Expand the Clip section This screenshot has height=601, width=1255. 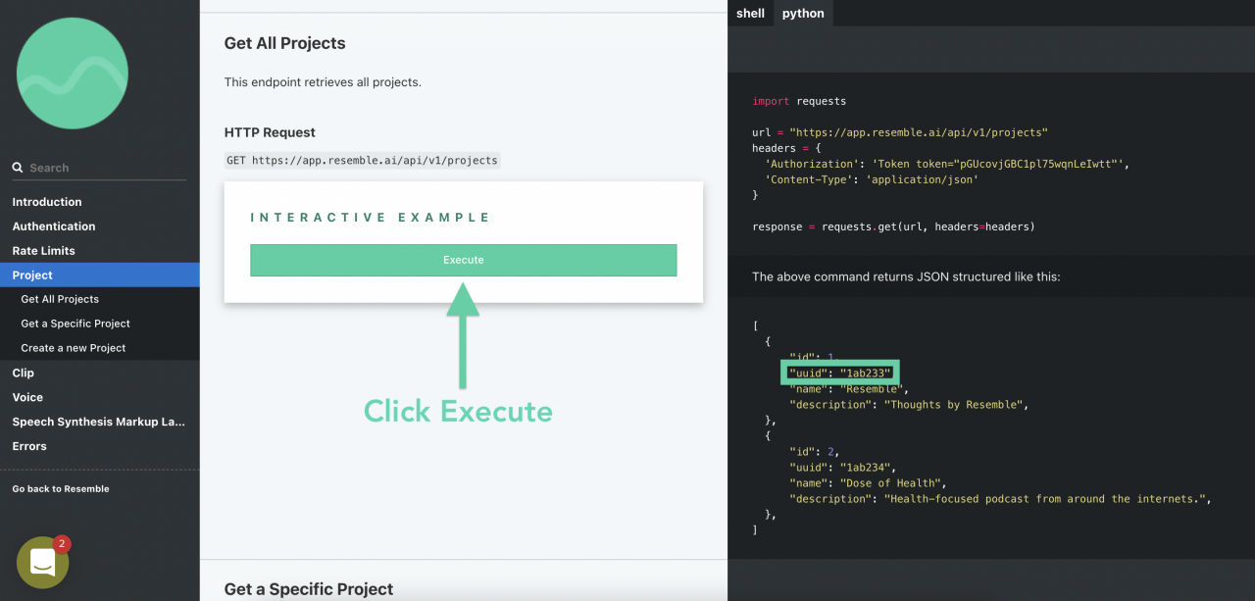pos(23,373)
